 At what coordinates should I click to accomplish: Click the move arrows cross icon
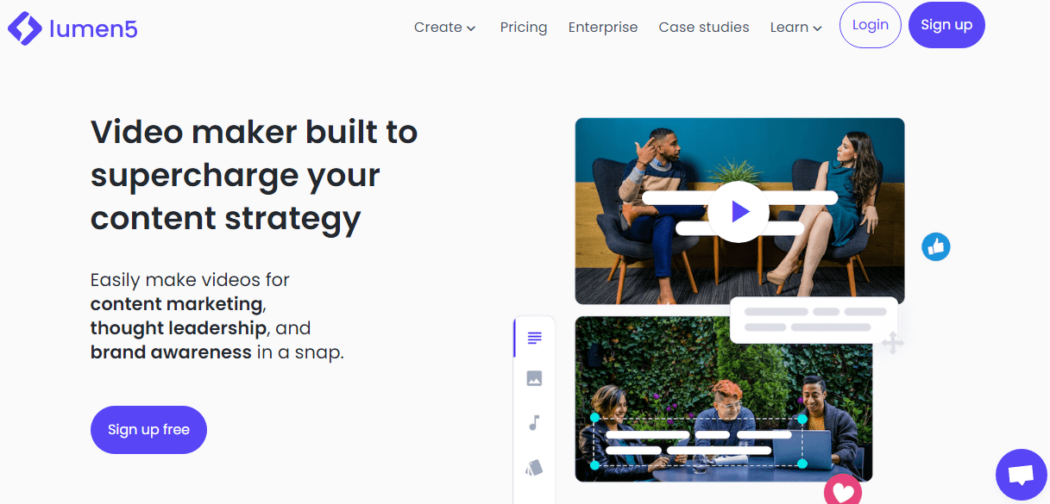pyautogui.click(x=893, y=343)
